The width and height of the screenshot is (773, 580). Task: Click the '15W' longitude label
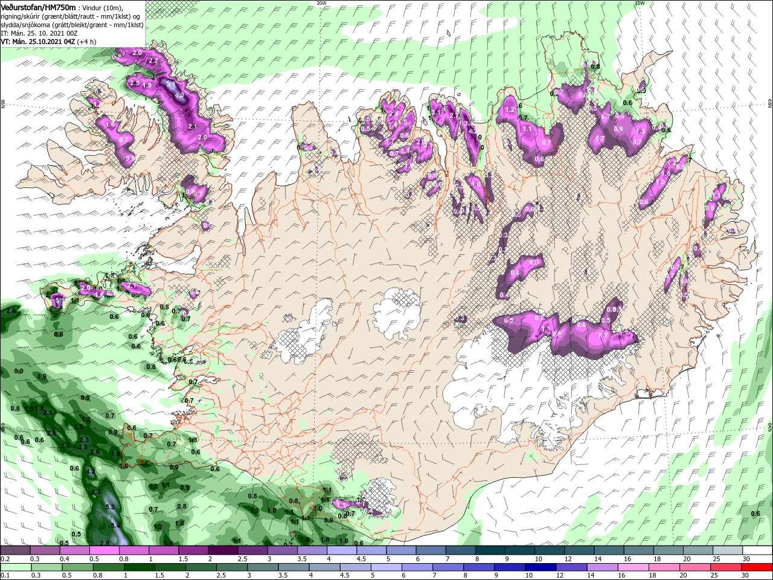[640, 3]
